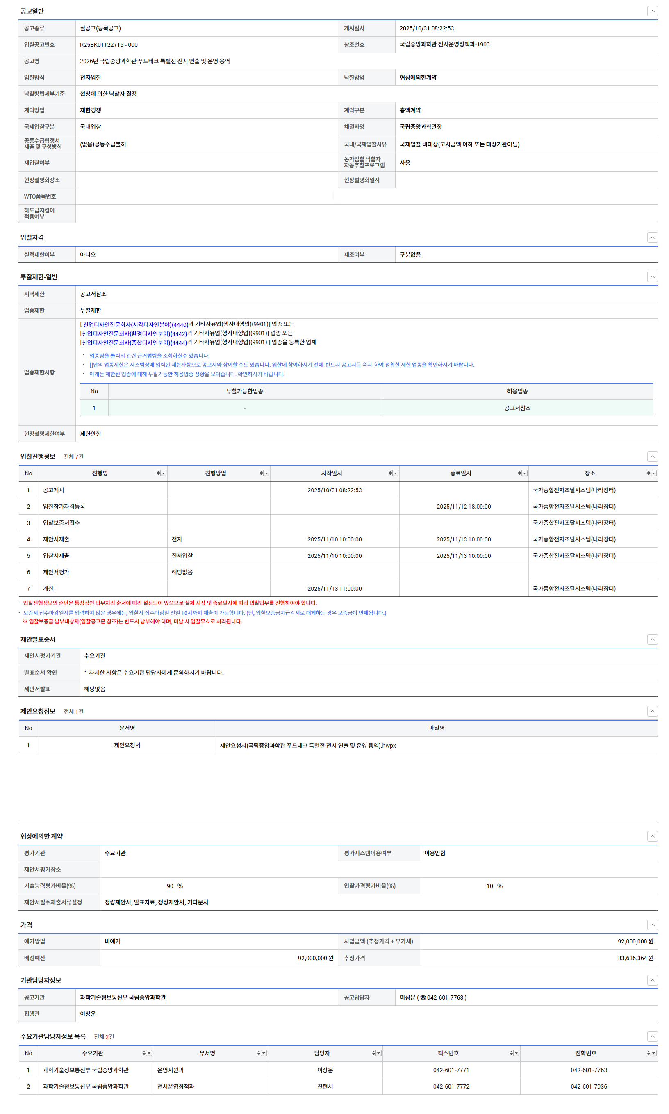Viewport: 669px width, 1114px height.
Task: Sort the 시작일시 column
Action: [x=390, y=473]
